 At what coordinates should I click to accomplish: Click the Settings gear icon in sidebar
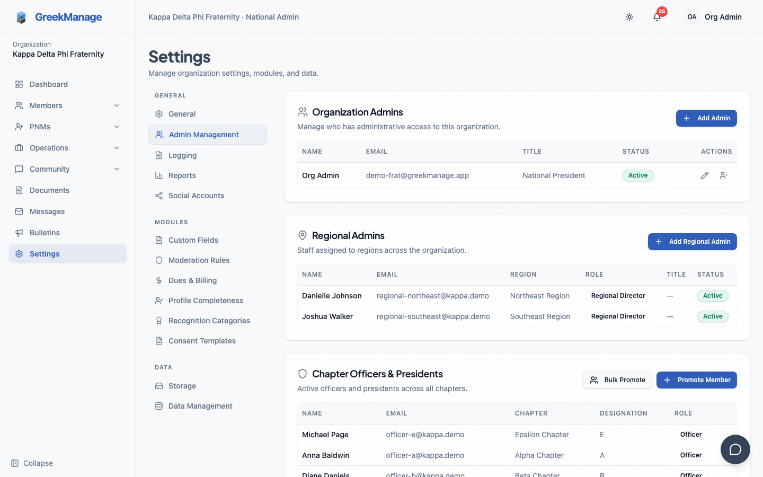(x=19, y=254)
